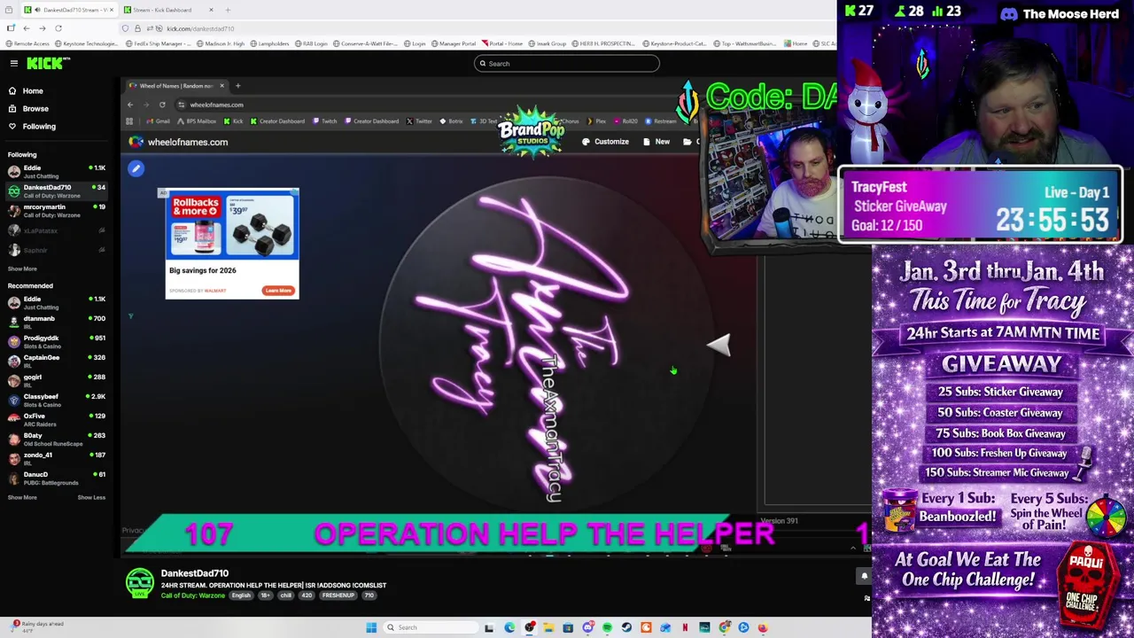This screenshot has height=638, width=1134.
Task: Open Prodigyddk recommended channel
Action: (56, 341)
